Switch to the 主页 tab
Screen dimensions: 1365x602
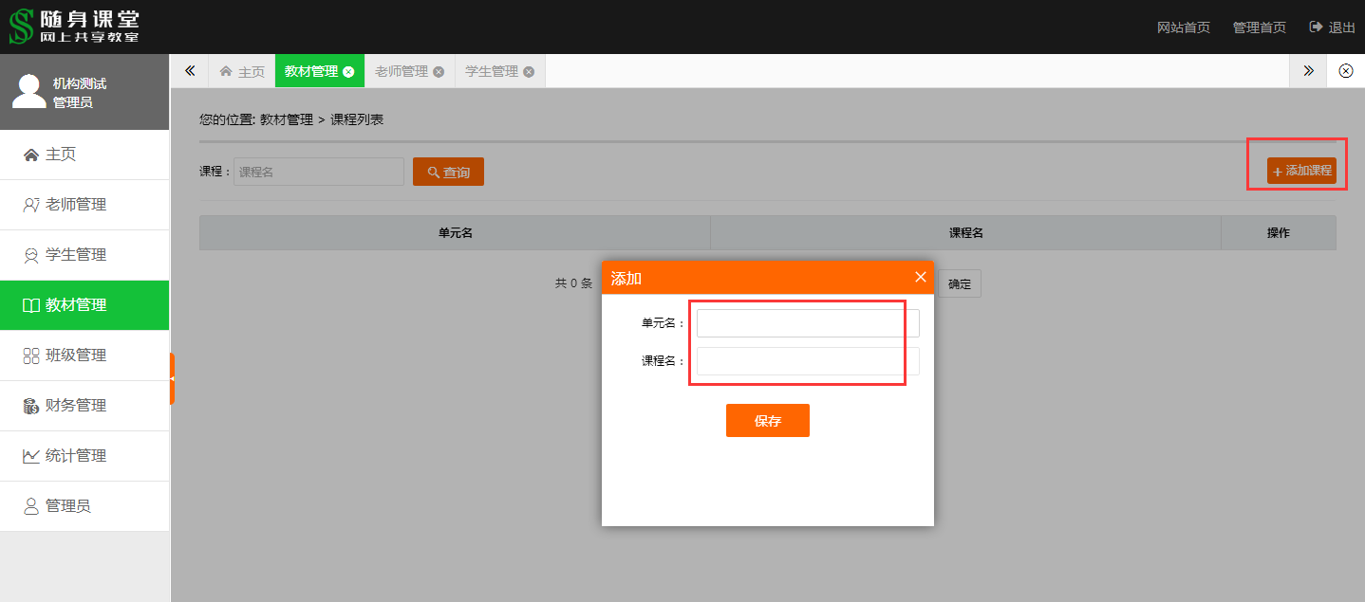[242, 72]
